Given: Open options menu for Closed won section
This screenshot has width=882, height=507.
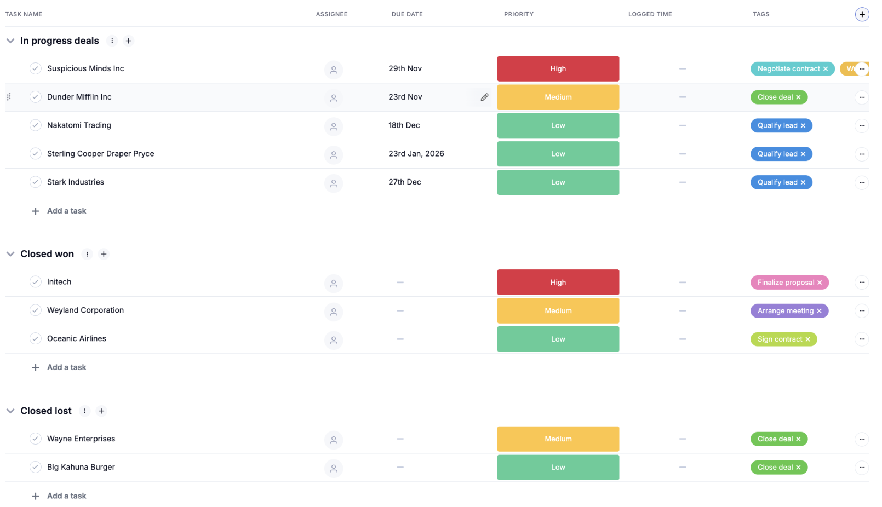Looking at the screenshot, I should [87, 254].
